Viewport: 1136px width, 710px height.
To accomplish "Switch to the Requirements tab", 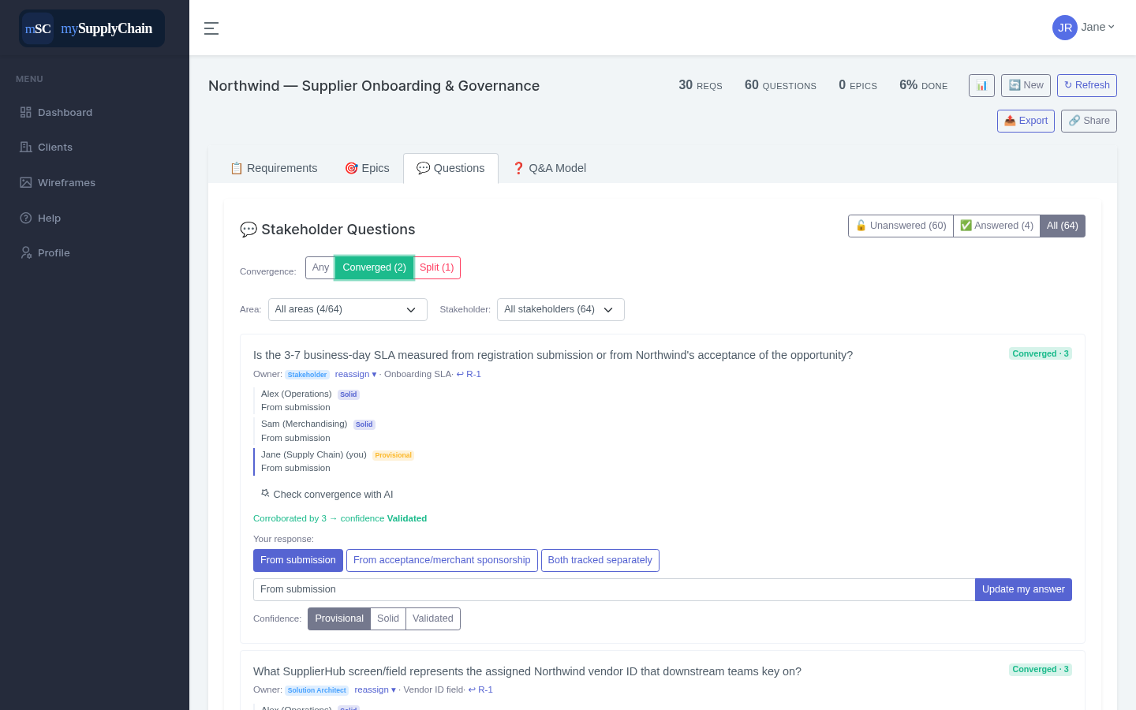I will pos(274,168).
